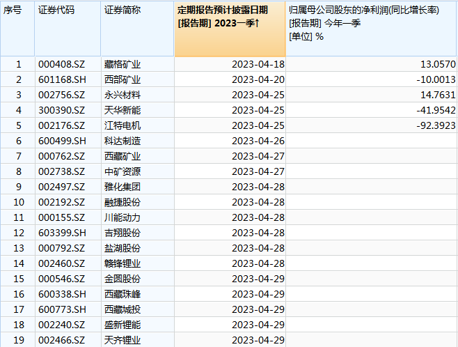458x347 pixels.
Task: Click security code 603399.SH
Action: 62,233
